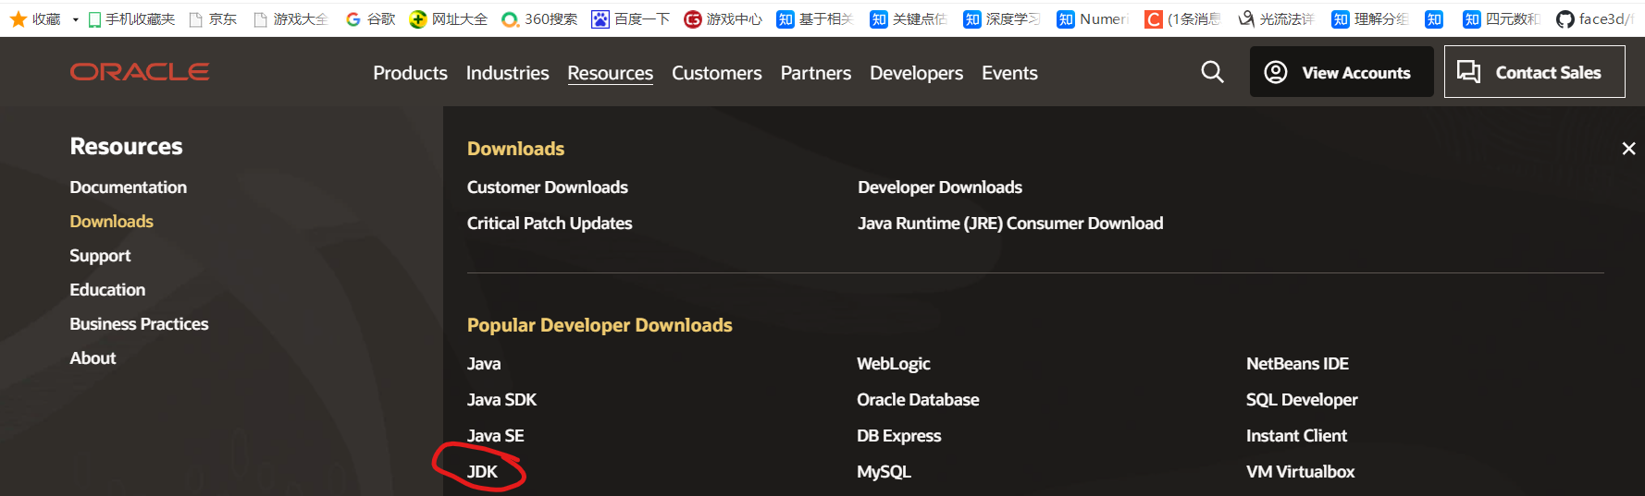The height and width of the screenshot is (496, 1645).
Task: Click the Resources heading in the sidebar
Action: click(x=126, y=146)
